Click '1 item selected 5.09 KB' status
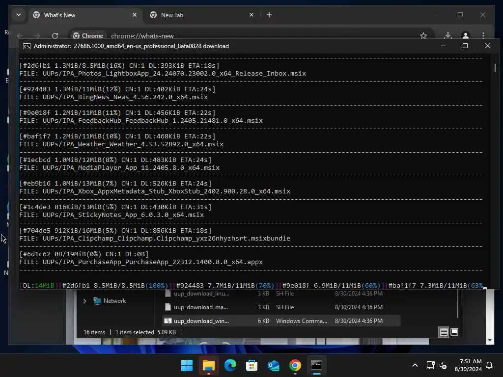The image size is (503, 377). coord(145,332)
